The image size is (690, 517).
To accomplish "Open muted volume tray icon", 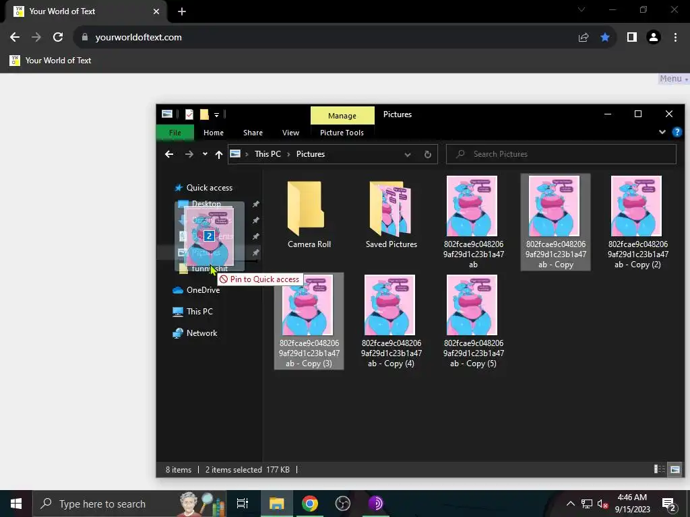I will click(x=603, y=504).
